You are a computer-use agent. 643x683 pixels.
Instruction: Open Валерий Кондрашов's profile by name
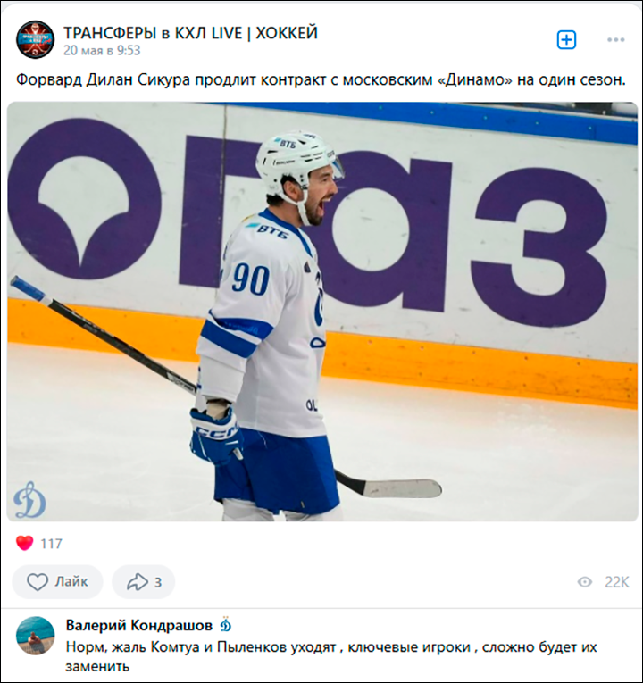[139, 626]
